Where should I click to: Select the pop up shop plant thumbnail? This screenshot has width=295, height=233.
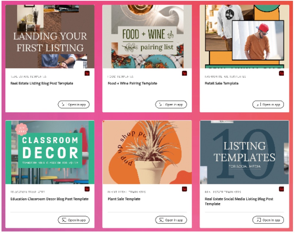(x=147, y=152)
